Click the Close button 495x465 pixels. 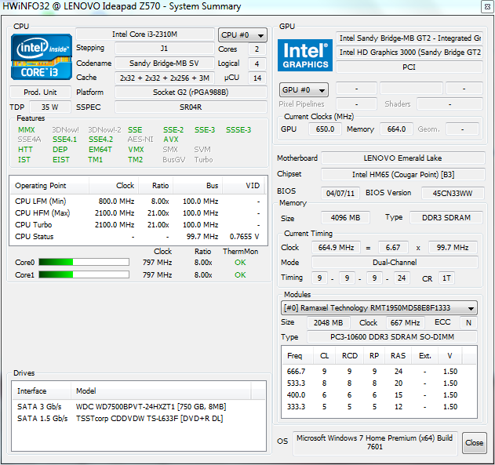coord(474,443)
